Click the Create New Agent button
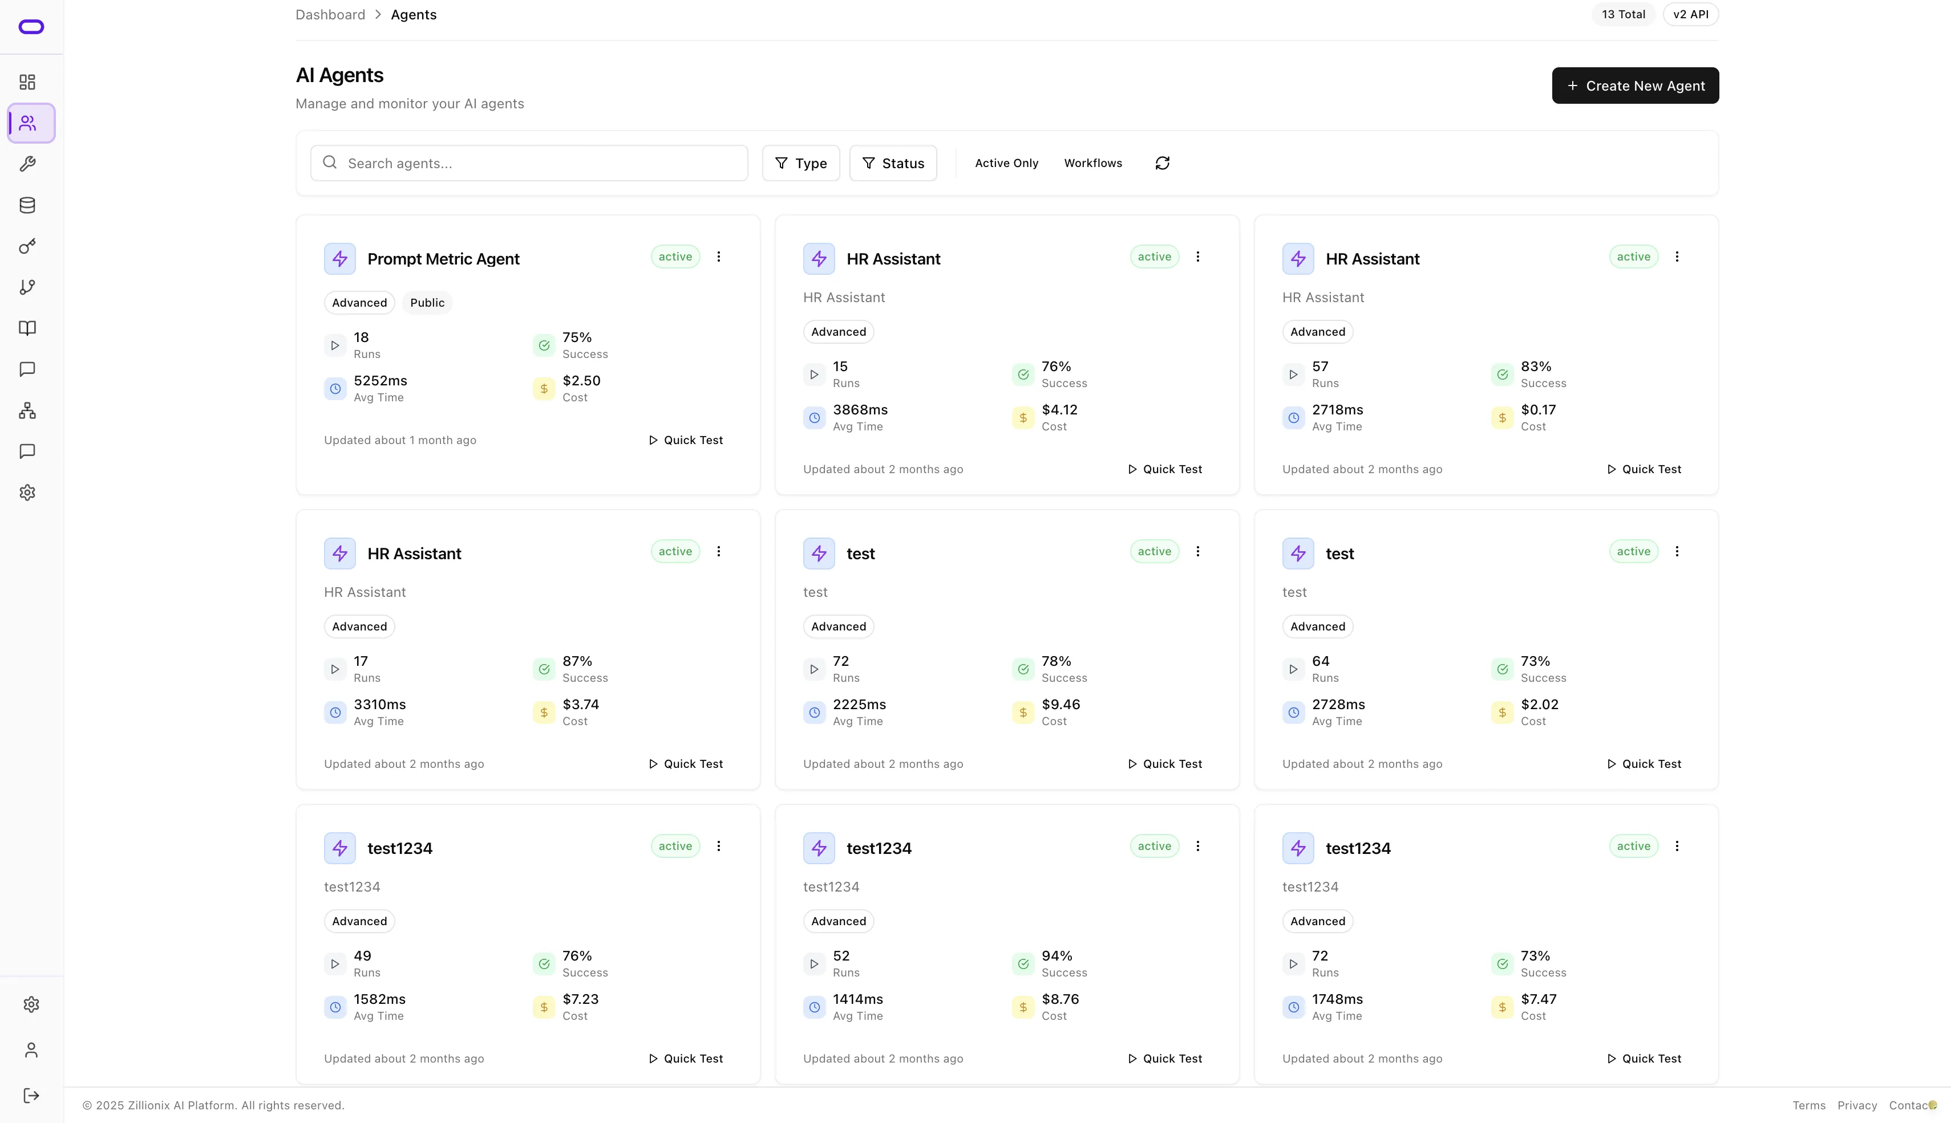Screen dimensions: 1951x1123 pyautogui.click(x=1634, y=85)
